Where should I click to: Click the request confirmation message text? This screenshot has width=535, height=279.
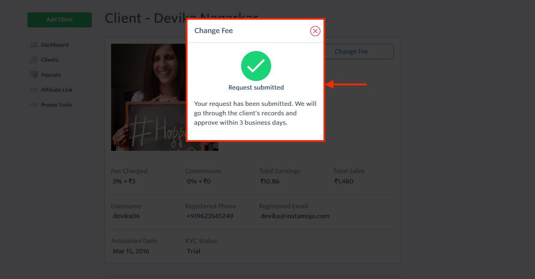click(x=255, y=113)
